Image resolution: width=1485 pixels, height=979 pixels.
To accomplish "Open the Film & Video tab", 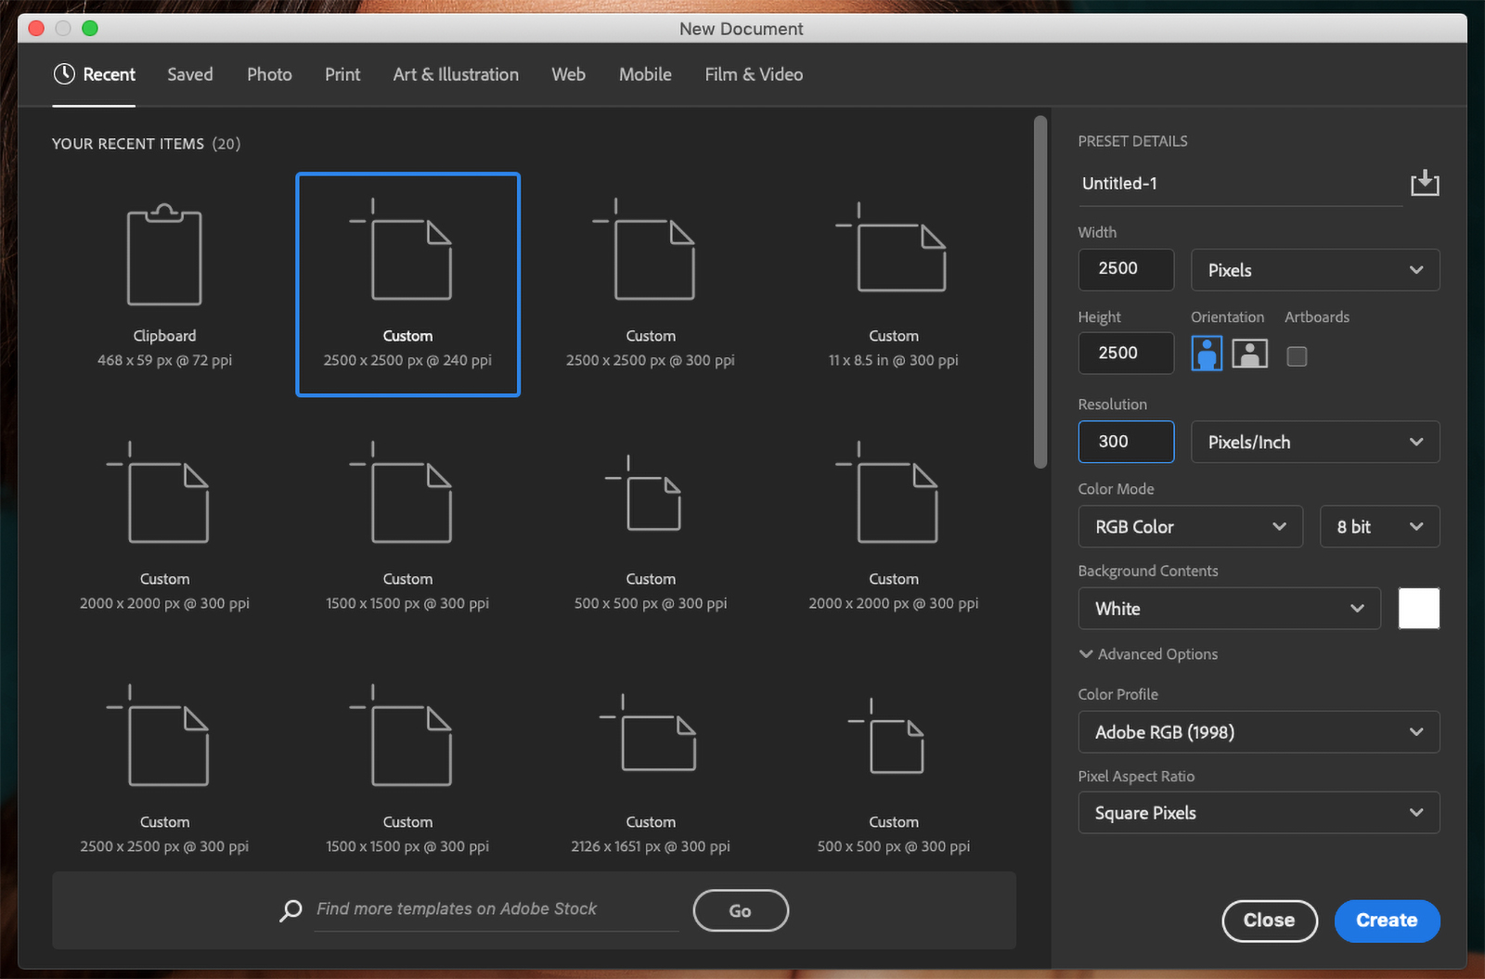I will [754, 74].
